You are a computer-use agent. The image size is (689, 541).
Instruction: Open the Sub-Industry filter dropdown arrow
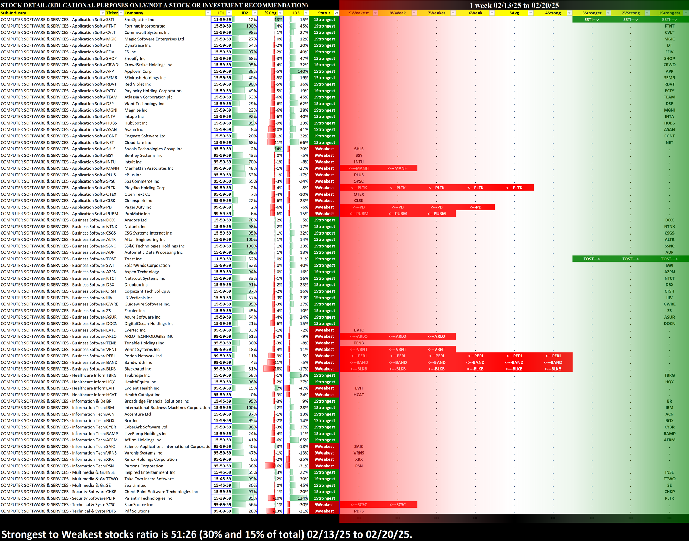tap(102, 13)
